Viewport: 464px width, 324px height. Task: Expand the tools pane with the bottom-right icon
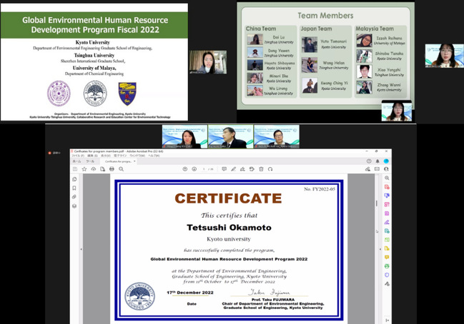pyautogui.click(x=387, y=320)
